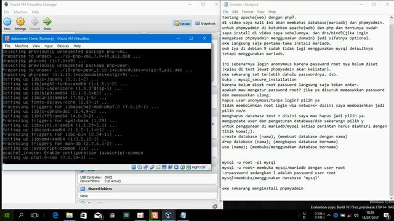Click Shared folders section icon in VirtualBox Manager

[82, 188]
